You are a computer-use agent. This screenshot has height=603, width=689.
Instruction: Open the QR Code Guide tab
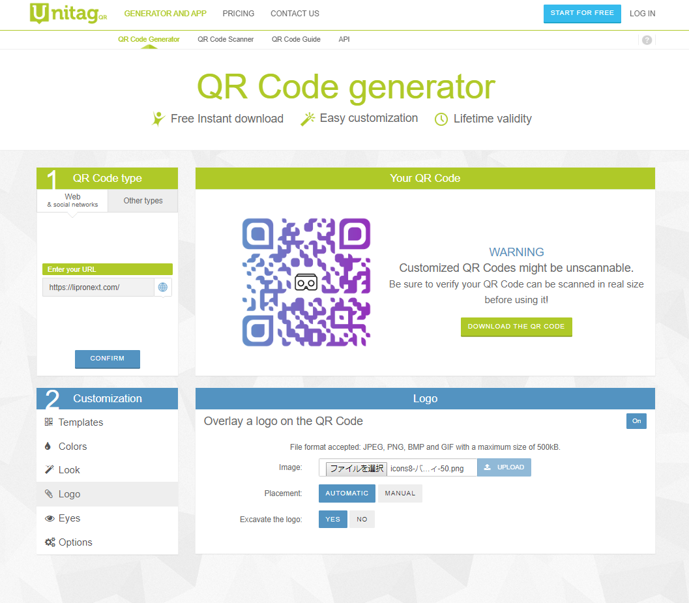pos(296,39)
